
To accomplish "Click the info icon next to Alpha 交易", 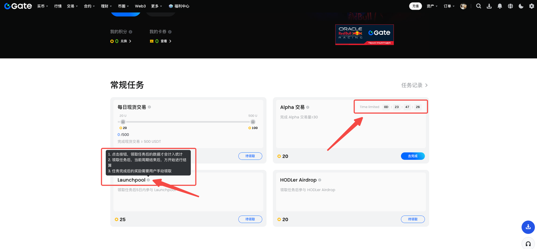I will pos(308,107).
